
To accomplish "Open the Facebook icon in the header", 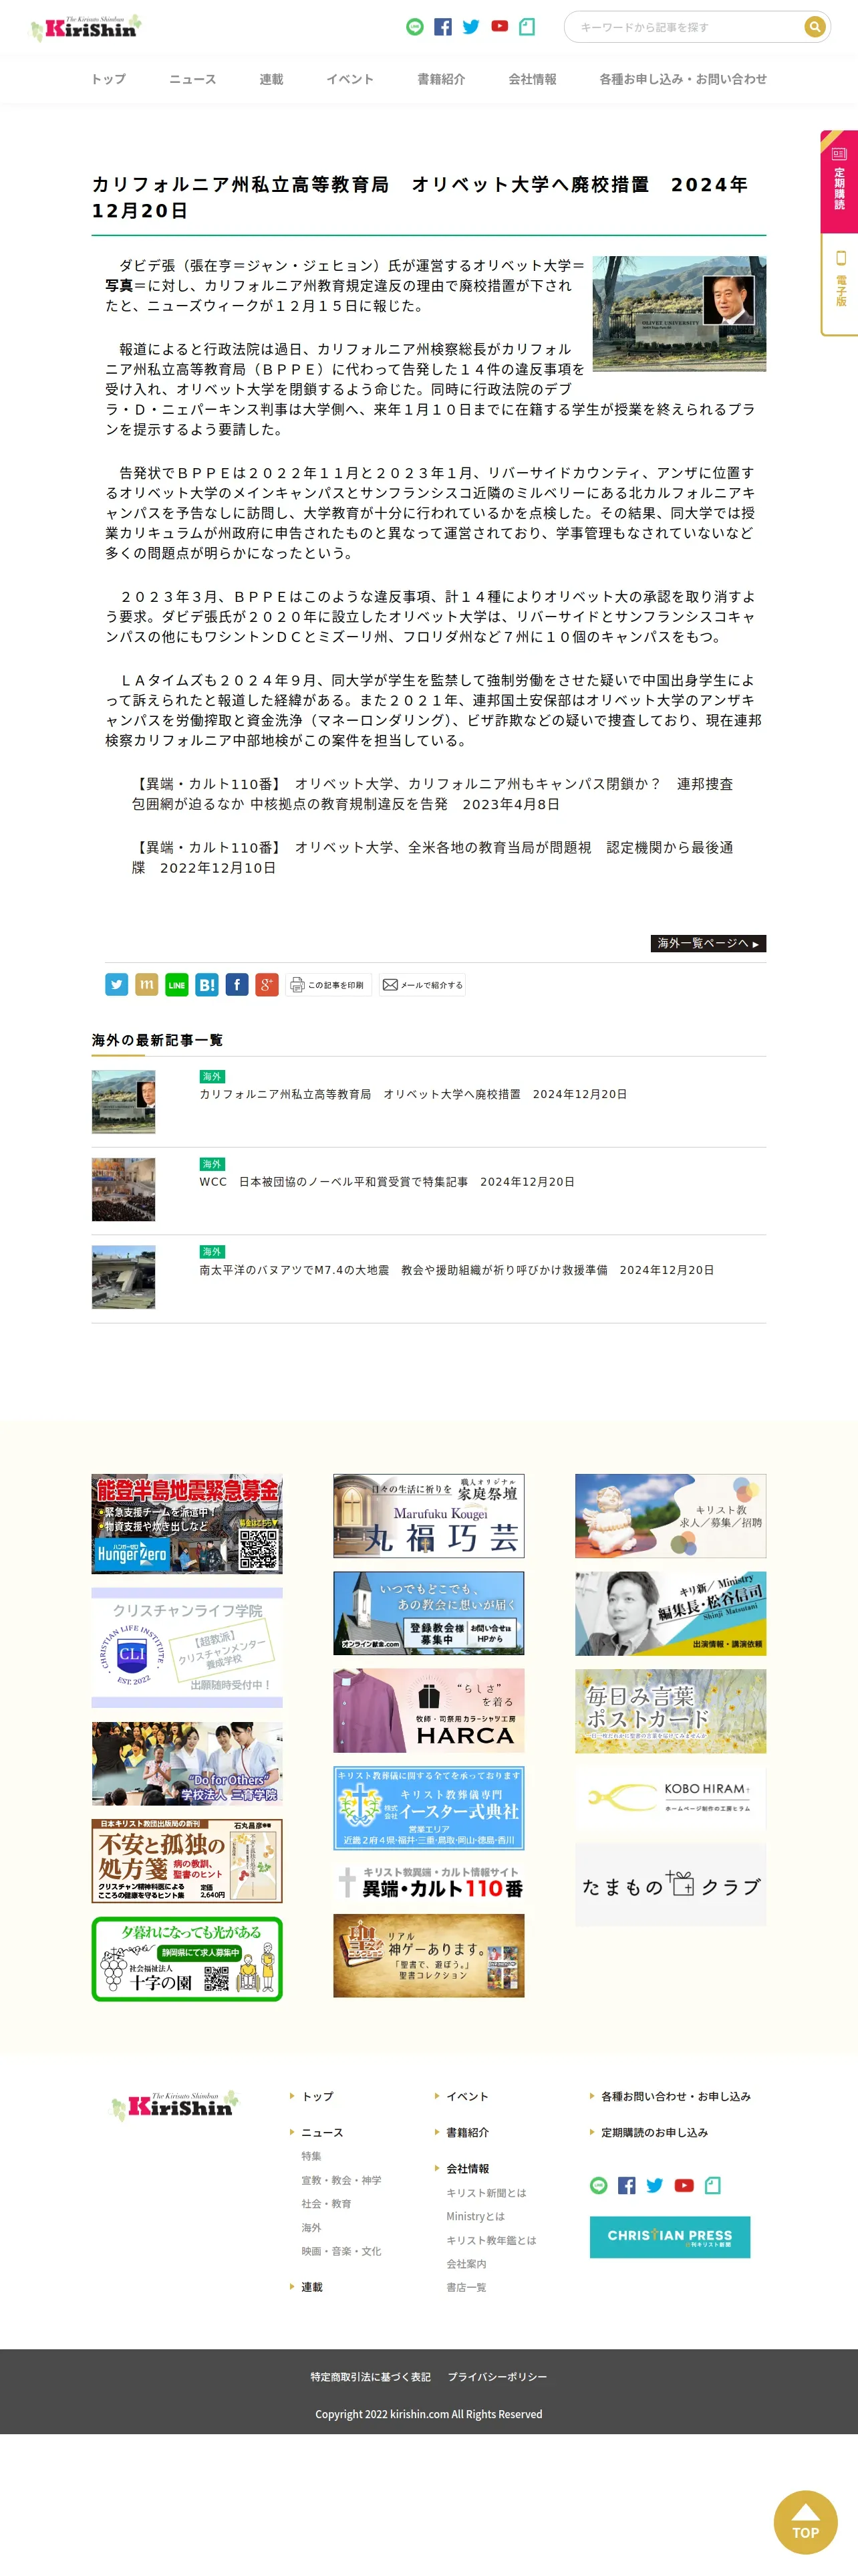I will [x=442, y=27].
